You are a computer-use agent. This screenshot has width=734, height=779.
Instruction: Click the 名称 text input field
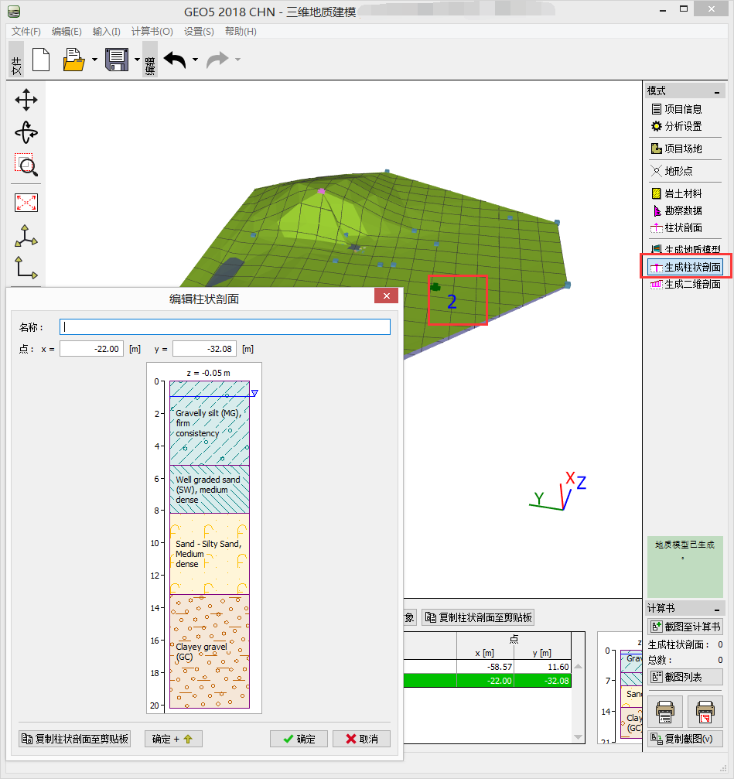[x=225, y=326]
